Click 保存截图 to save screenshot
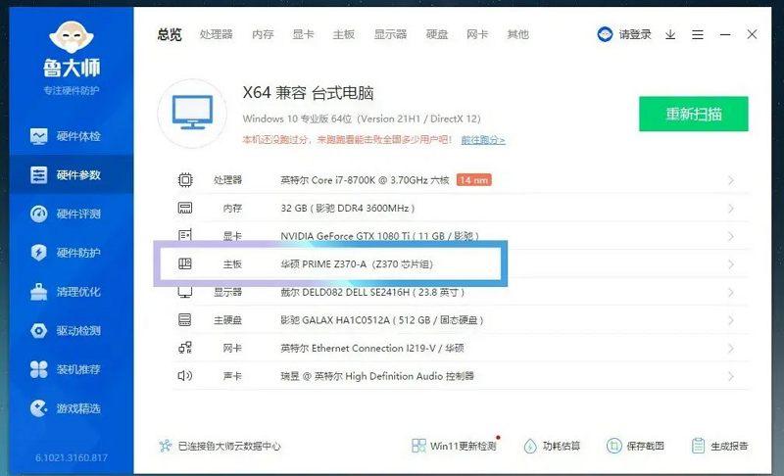Screen dimensions: 784x476 pos(635,446)
